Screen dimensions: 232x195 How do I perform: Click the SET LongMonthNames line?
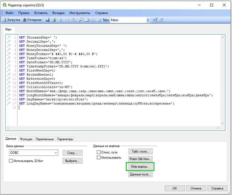pyautogui.click(x=116, y=95)
